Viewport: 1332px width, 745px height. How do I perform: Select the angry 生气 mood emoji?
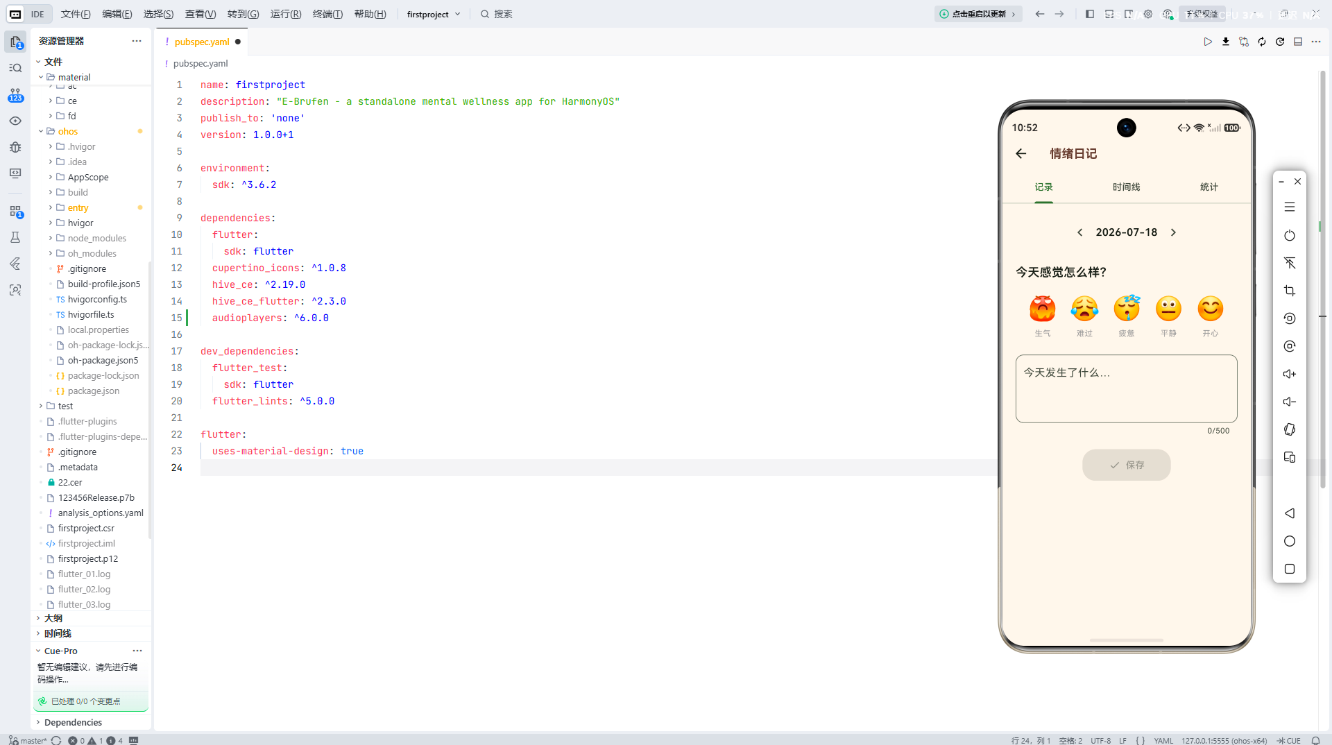[1043, 309]
